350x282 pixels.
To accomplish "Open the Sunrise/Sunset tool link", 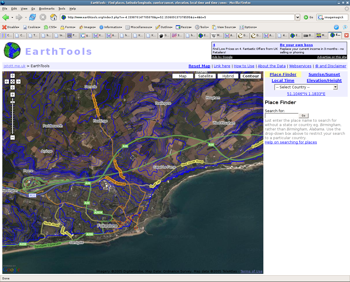I will coord(324,74).
